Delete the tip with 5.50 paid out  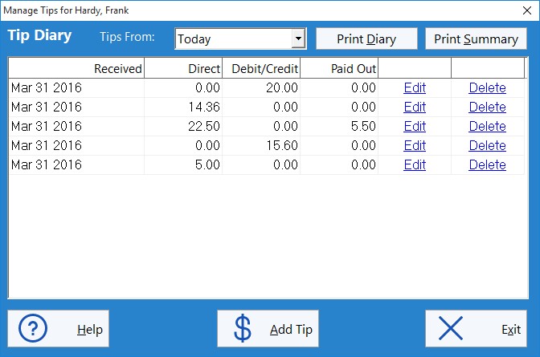point(487,126)
